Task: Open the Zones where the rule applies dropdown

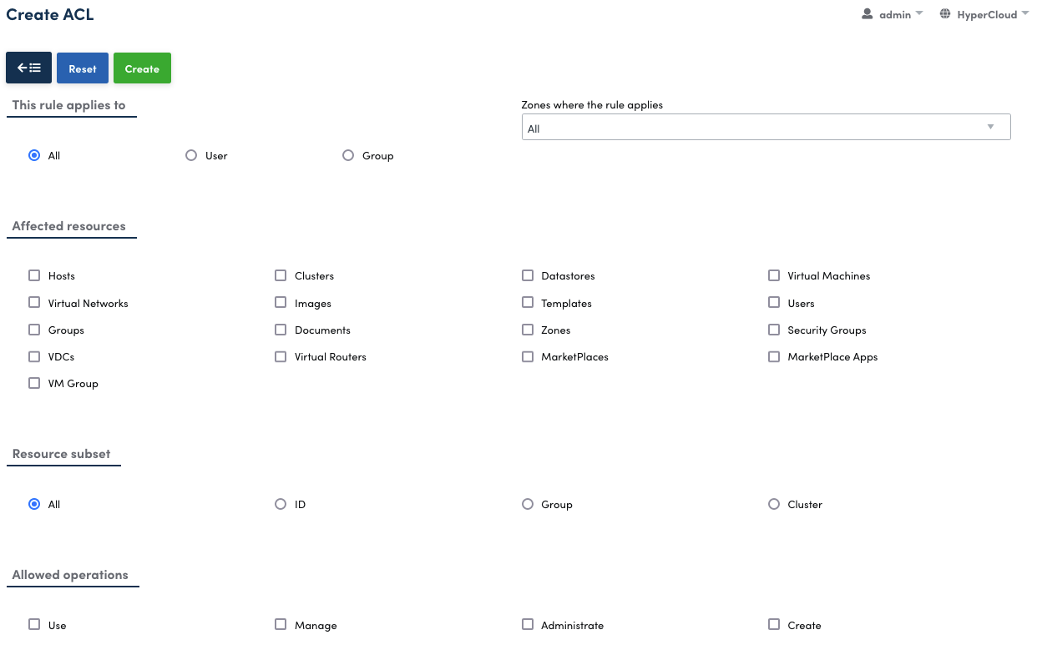Action: tap(766, 128)
